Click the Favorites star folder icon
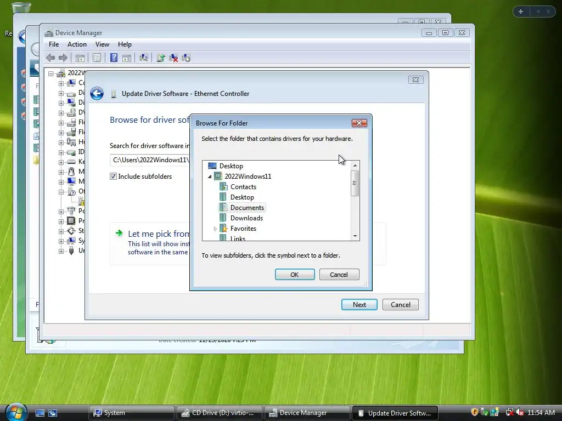The width and height of the screenshot is (562, 421). (x=223, y=229)
